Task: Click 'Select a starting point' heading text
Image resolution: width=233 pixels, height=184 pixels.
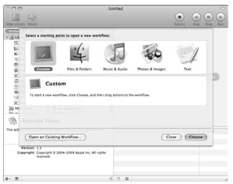Action: point(68,36)
